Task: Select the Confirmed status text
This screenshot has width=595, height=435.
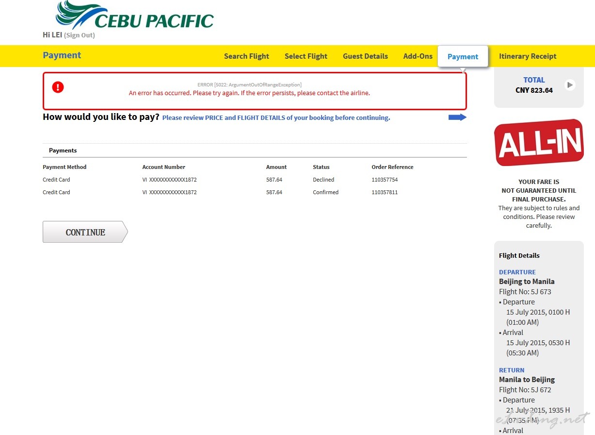Action: click(x=326, y=192)
